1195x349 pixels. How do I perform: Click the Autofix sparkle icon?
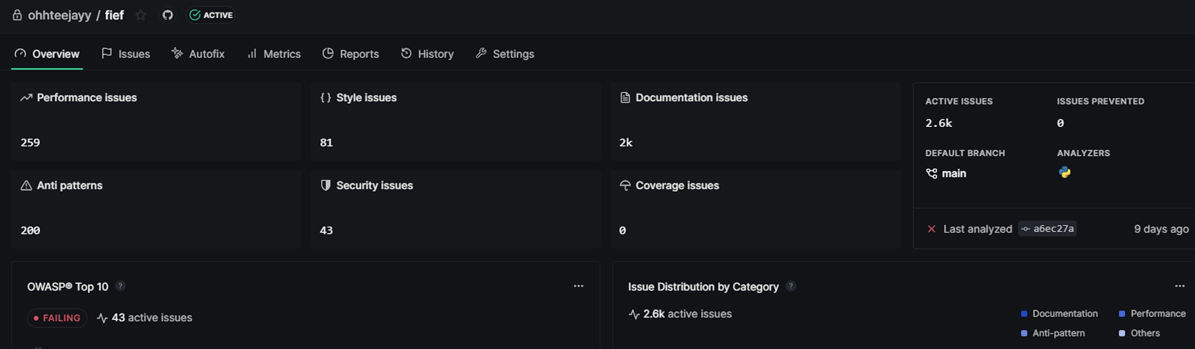click(177, 54)
